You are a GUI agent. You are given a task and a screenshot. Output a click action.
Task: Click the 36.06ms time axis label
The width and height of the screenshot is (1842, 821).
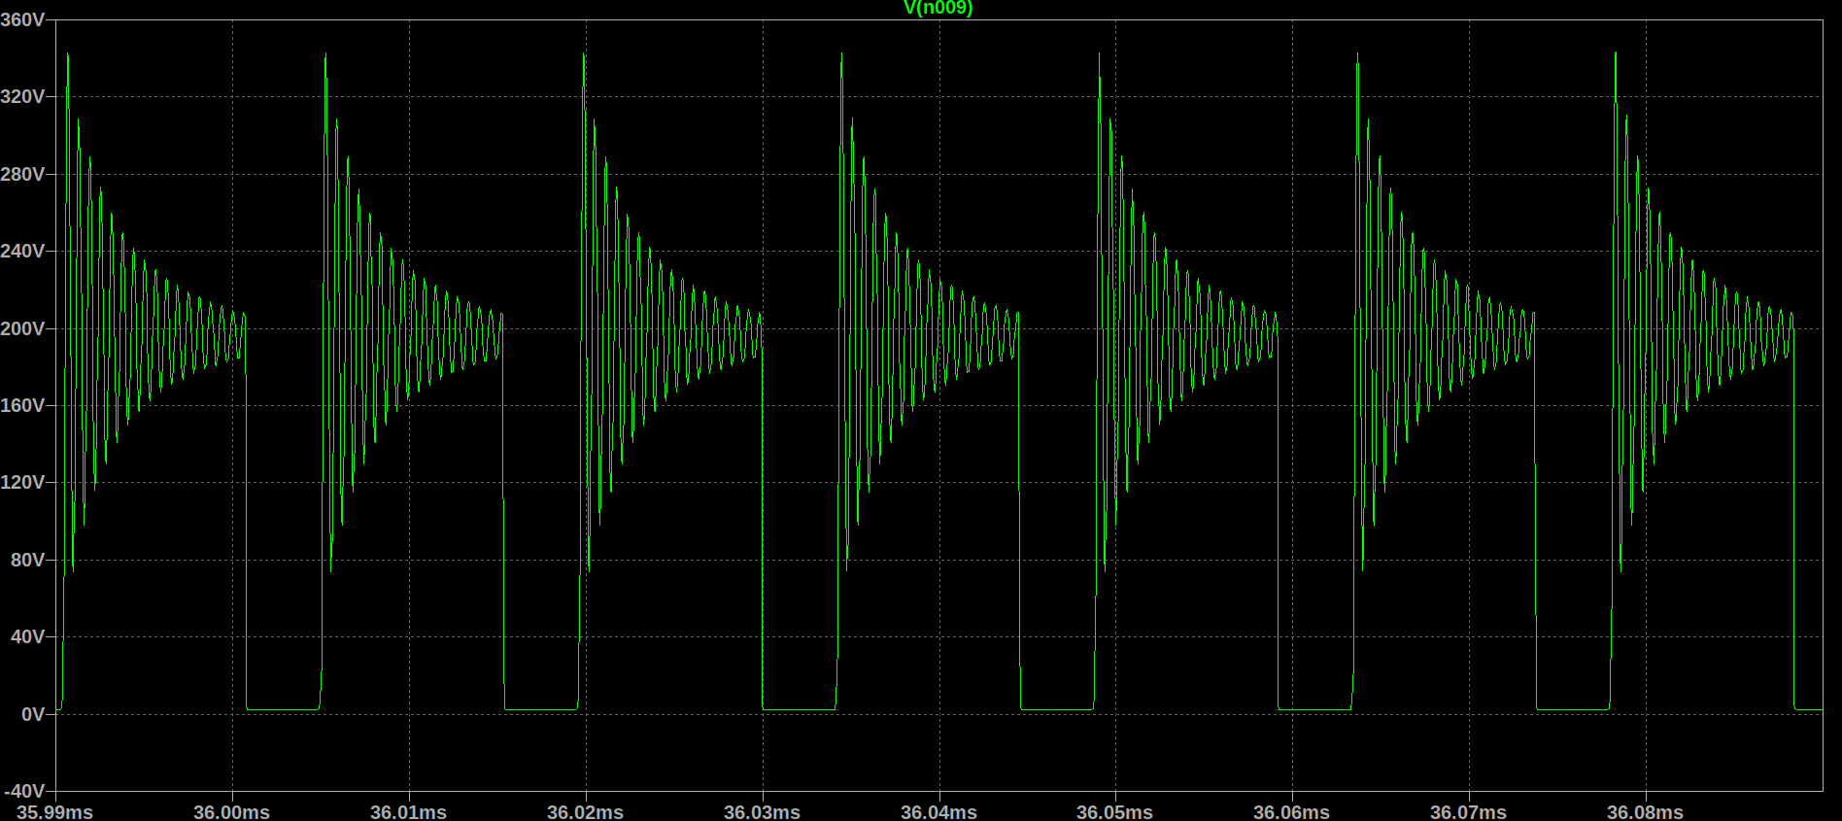[x=1291, y=811]
